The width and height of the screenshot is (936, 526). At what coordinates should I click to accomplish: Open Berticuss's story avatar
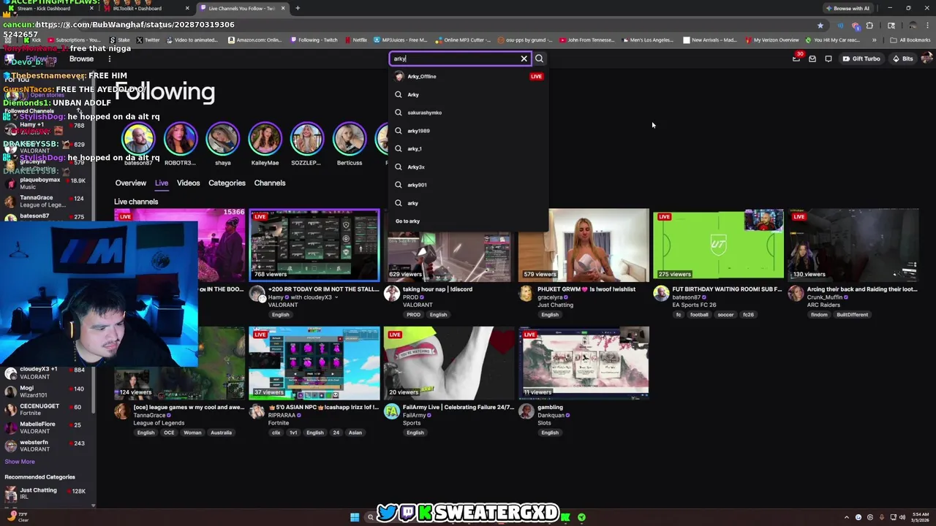tap(350, 139)
